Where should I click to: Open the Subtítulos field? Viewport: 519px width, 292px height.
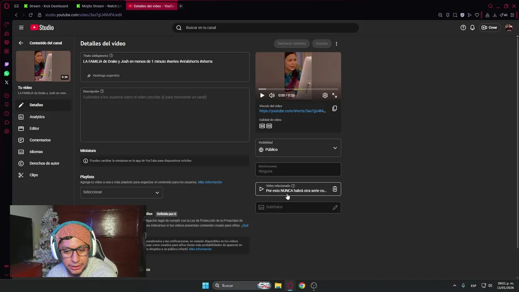pos(298,207)
